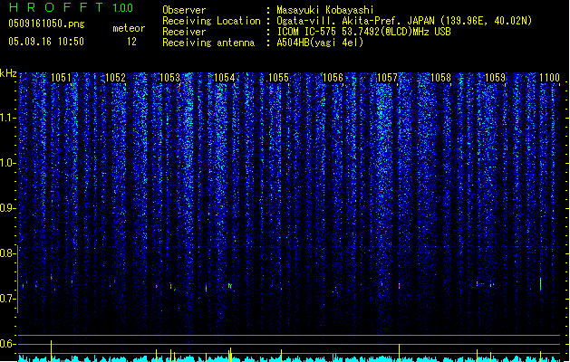Click the 0.7 kHz axis tick label
The image size is (570, 362).
click(7, 299)
